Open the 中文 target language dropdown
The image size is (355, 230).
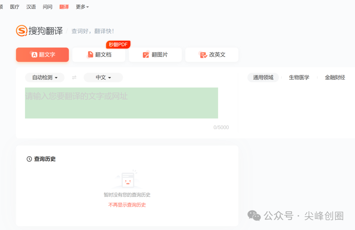click(103, 78)
